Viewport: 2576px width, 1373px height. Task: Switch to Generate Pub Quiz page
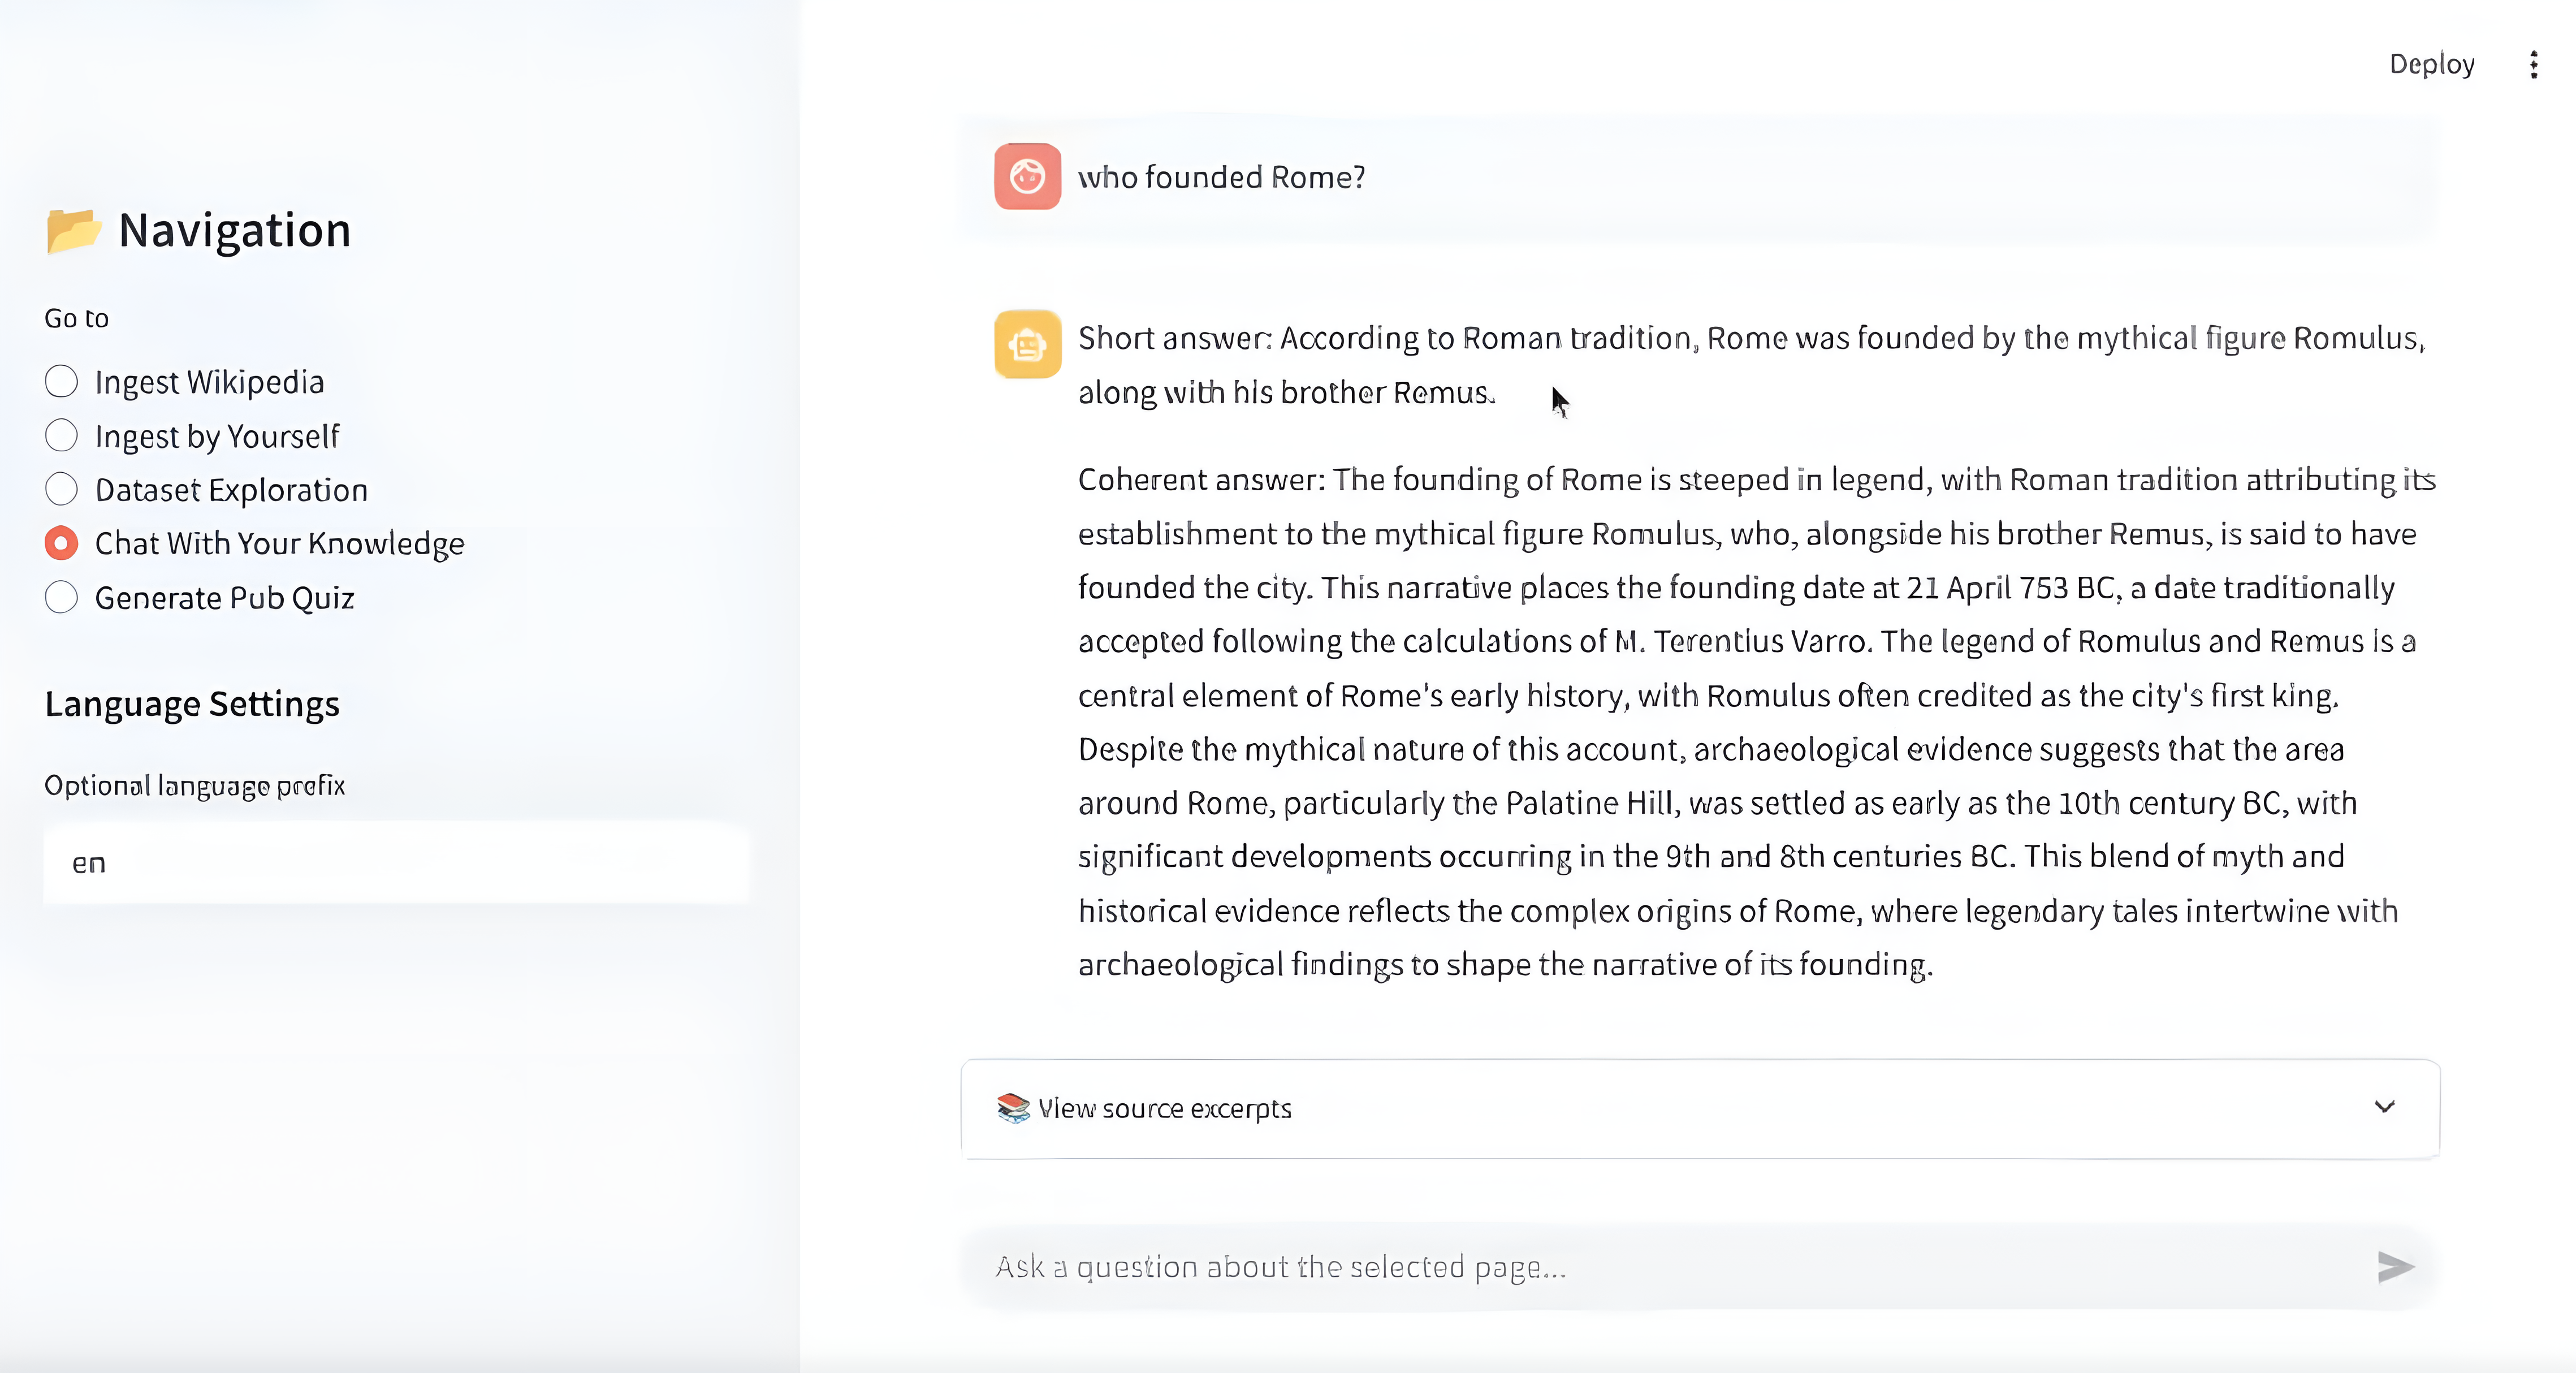pos(62,598)
